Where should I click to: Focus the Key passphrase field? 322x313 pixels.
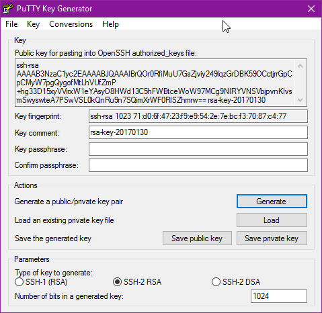[x=198, y=149]
